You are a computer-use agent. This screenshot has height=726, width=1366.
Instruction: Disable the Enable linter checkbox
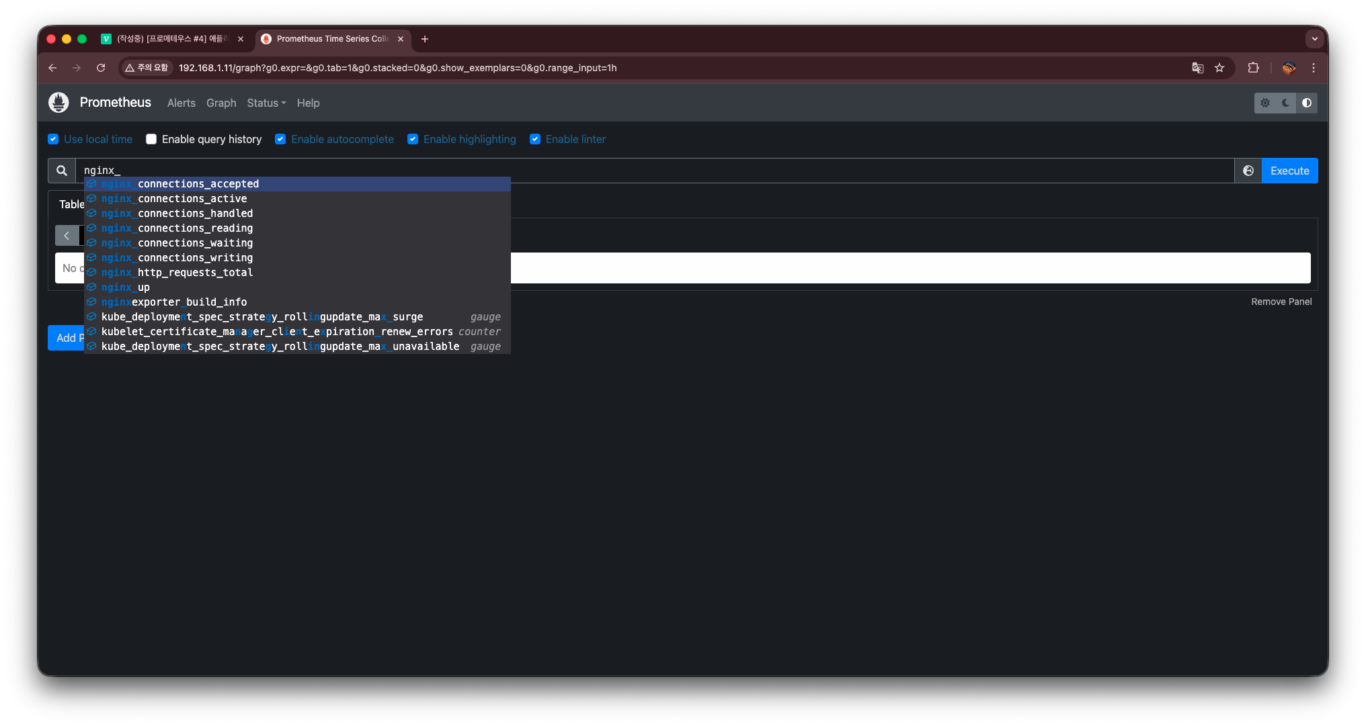coord(535,139)
